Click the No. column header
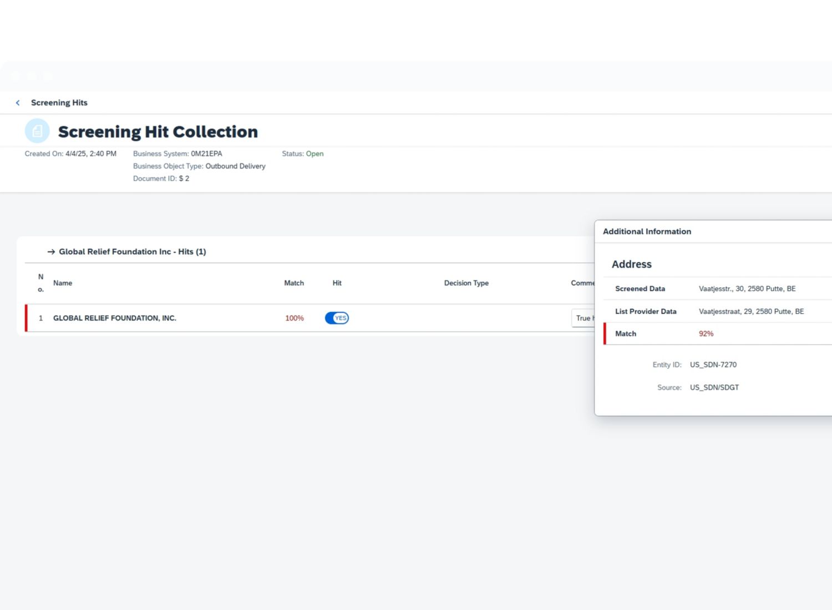The width and height of the screenshot is (832, 610). point(40,283)
